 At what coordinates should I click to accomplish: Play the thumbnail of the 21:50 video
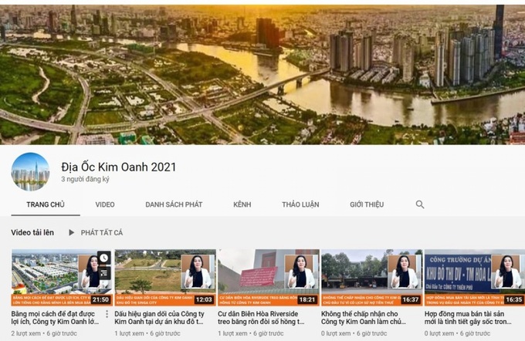[x=62, y=278]
